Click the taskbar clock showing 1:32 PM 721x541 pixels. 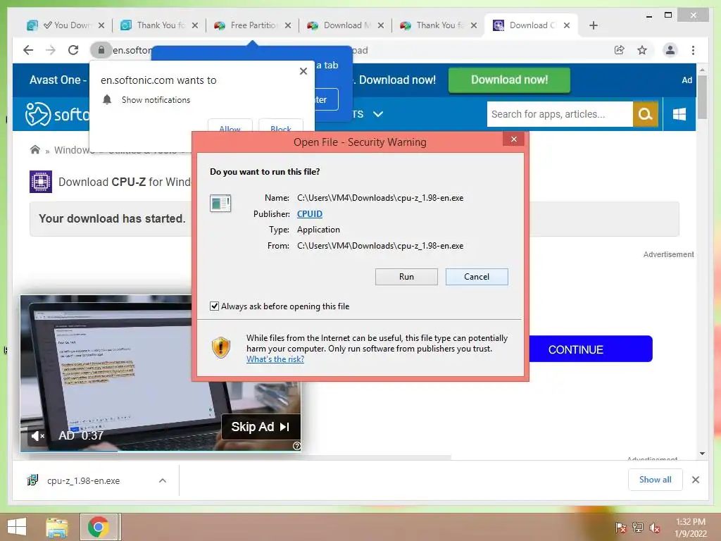coord(691,528)
